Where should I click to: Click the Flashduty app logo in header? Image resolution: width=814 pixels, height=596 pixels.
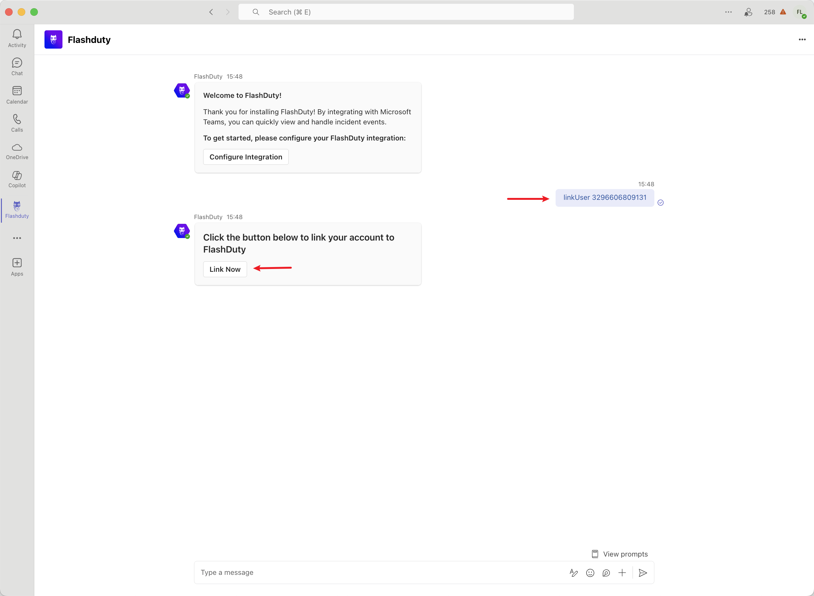[53, 39]
